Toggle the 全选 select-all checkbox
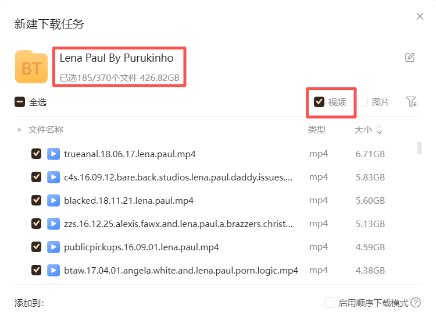436x312 pixels. tap(20, 102)
